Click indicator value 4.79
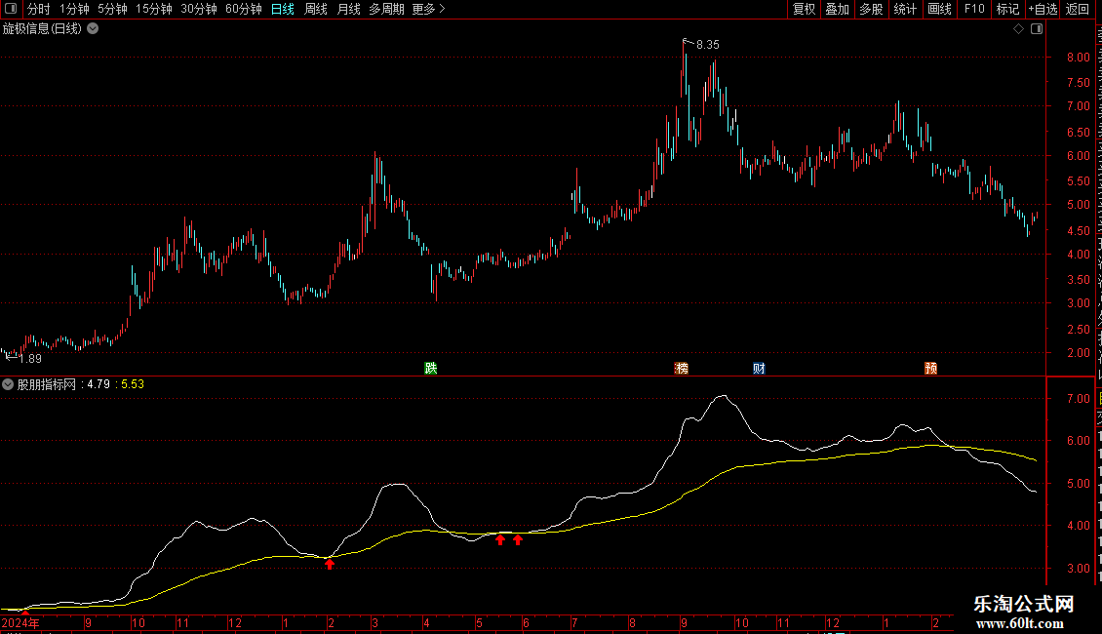This screenshot has height=634, width=1102. coord(98,384)
